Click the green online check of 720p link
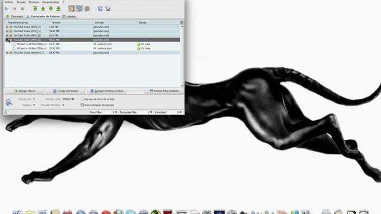This screenshot has height=214, width=381. click(139, 48)
